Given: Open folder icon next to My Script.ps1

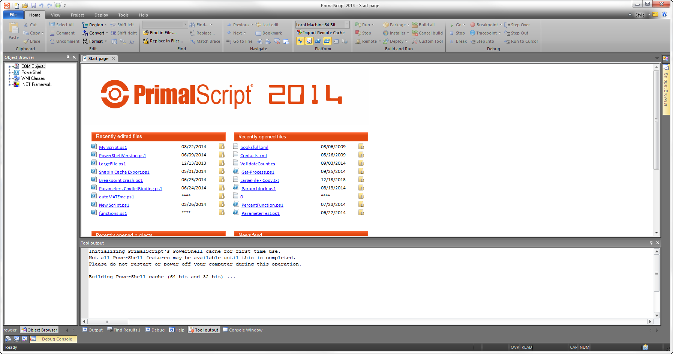Looking at the screenshot, I should (222, 147).
